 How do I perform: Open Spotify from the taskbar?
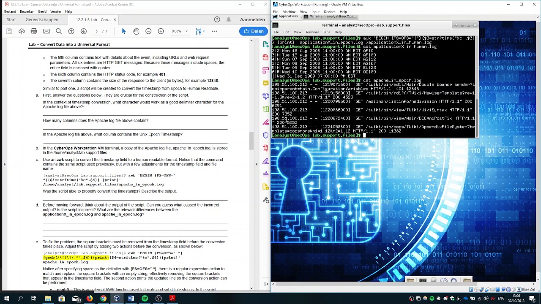[145, 299]
